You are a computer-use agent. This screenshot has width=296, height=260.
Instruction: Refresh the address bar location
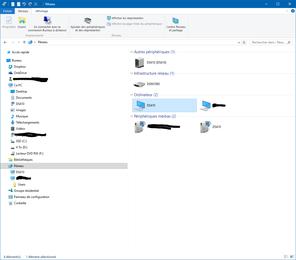[x=244, y=42]
